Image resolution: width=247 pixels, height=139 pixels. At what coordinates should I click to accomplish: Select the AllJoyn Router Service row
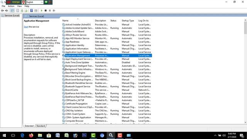(107, 35)
